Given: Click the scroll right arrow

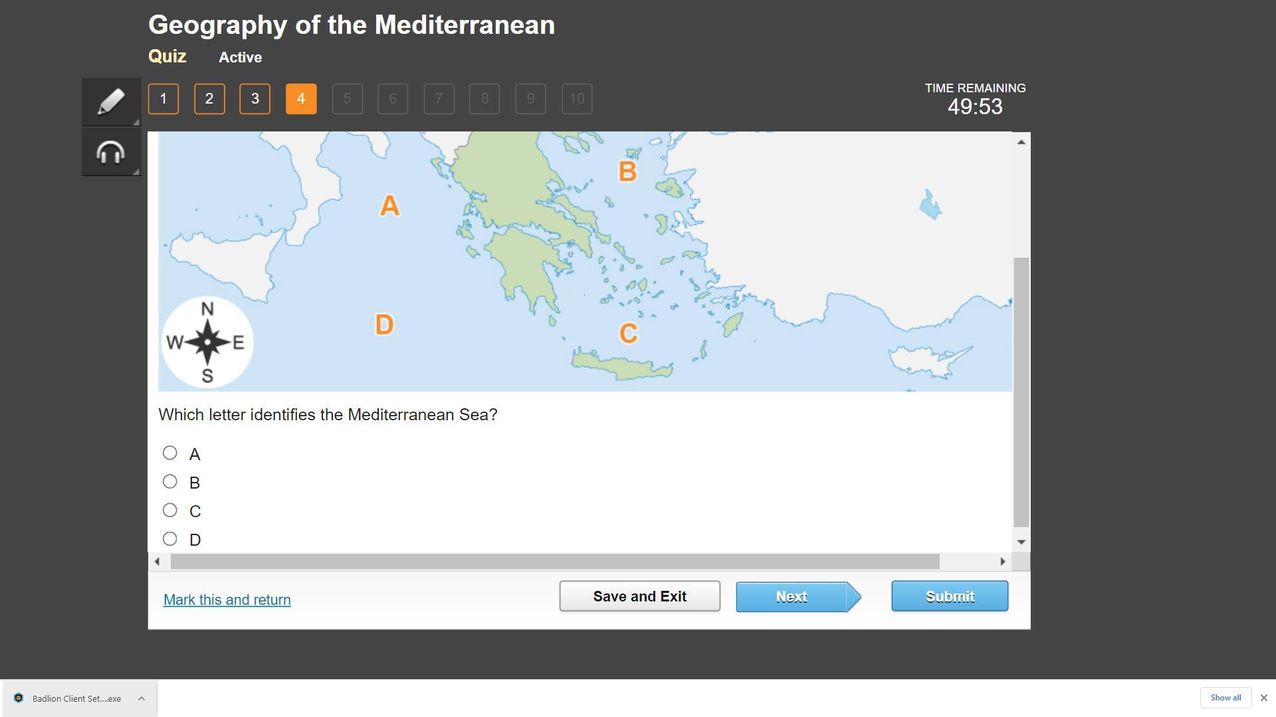Looking at the screenshot, I should [x=1002, y=562].
